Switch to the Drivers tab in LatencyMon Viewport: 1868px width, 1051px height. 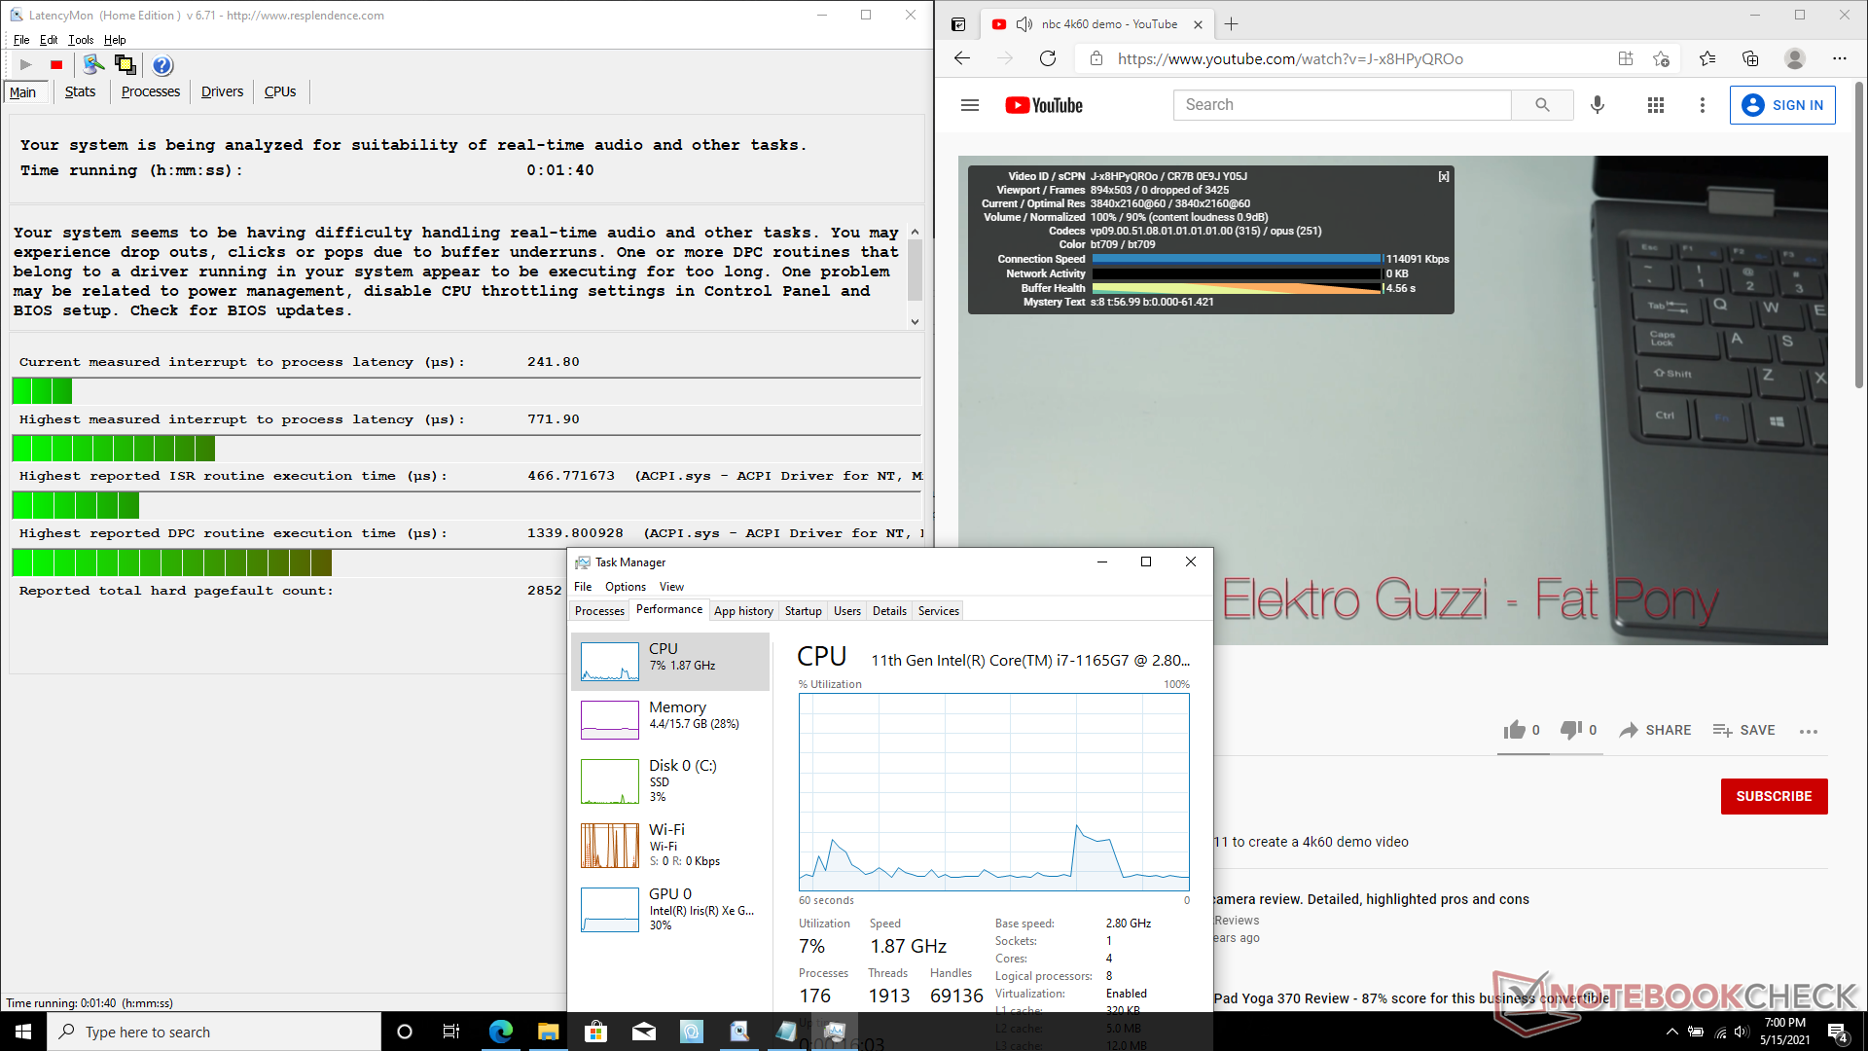click(x=222, y=91)
